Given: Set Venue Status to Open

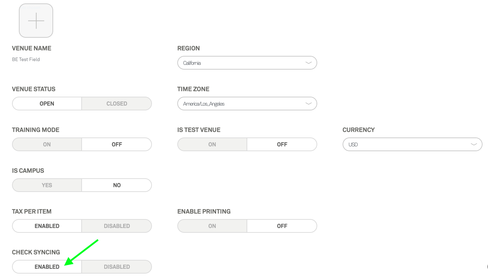Looking at the screenshot, I should coord(47,104).
